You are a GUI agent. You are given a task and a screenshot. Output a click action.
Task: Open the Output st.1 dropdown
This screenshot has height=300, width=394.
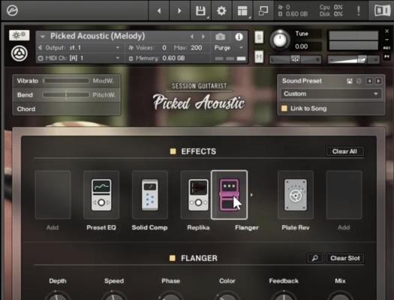click(x=80, y=47)
